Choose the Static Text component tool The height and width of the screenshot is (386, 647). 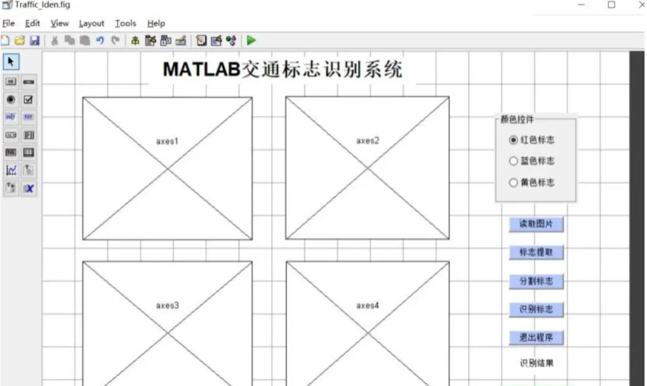(29, 117)
